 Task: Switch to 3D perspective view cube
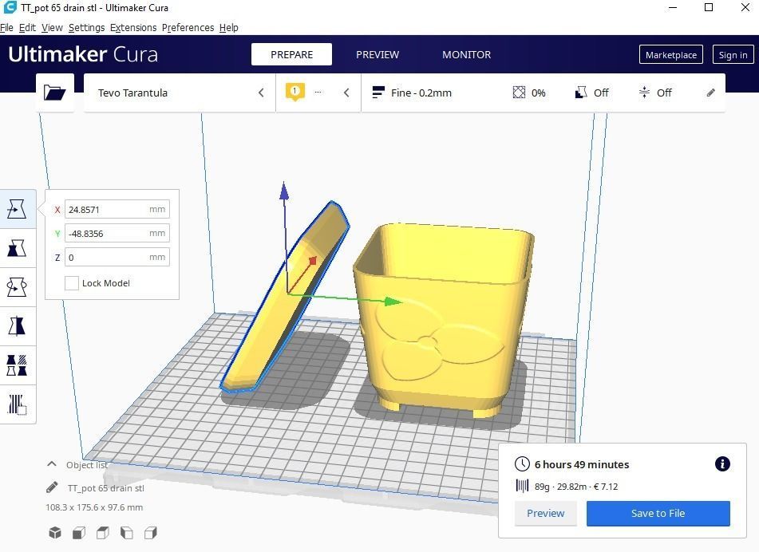(55, 533)
